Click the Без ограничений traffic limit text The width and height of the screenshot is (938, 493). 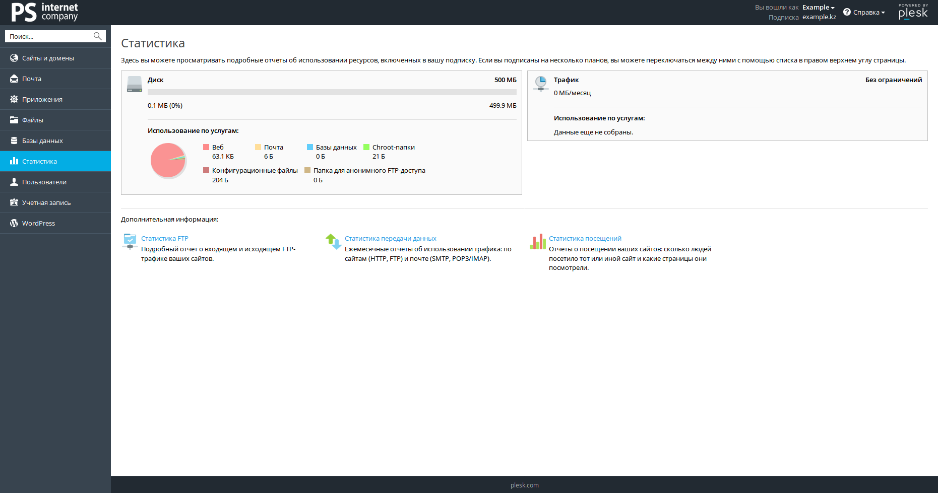pos(894,80)
